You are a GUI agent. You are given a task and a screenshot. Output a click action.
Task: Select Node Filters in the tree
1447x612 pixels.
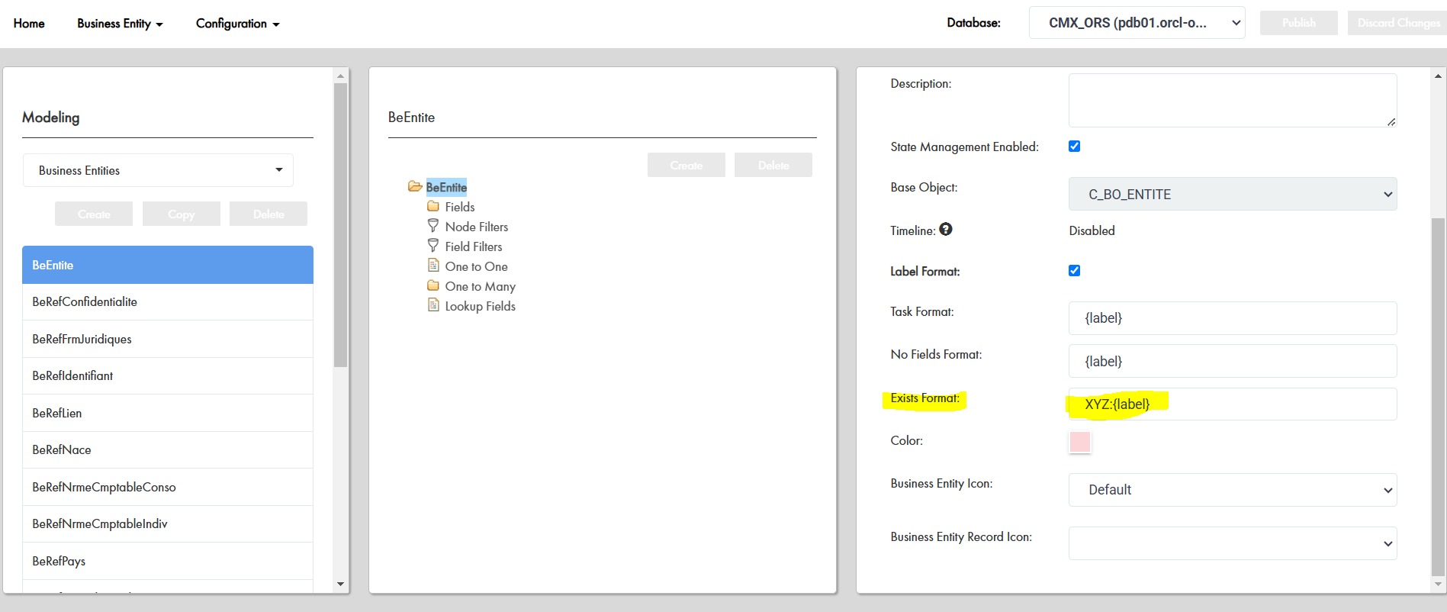click(477, 227)
